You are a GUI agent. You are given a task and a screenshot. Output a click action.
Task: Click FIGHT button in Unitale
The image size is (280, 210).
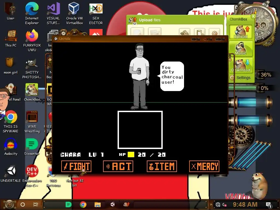76,166
